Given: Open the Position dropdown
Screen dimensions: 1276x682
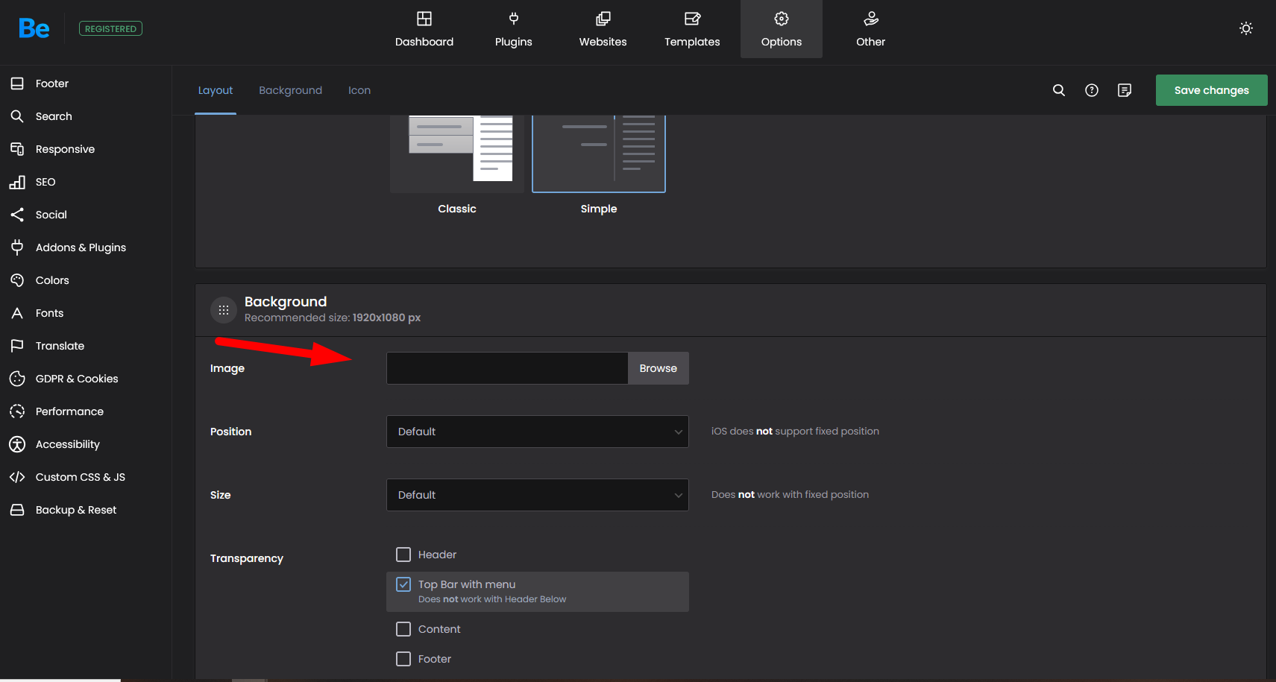Looking at the screenshot, I should (x=538, y=432).
